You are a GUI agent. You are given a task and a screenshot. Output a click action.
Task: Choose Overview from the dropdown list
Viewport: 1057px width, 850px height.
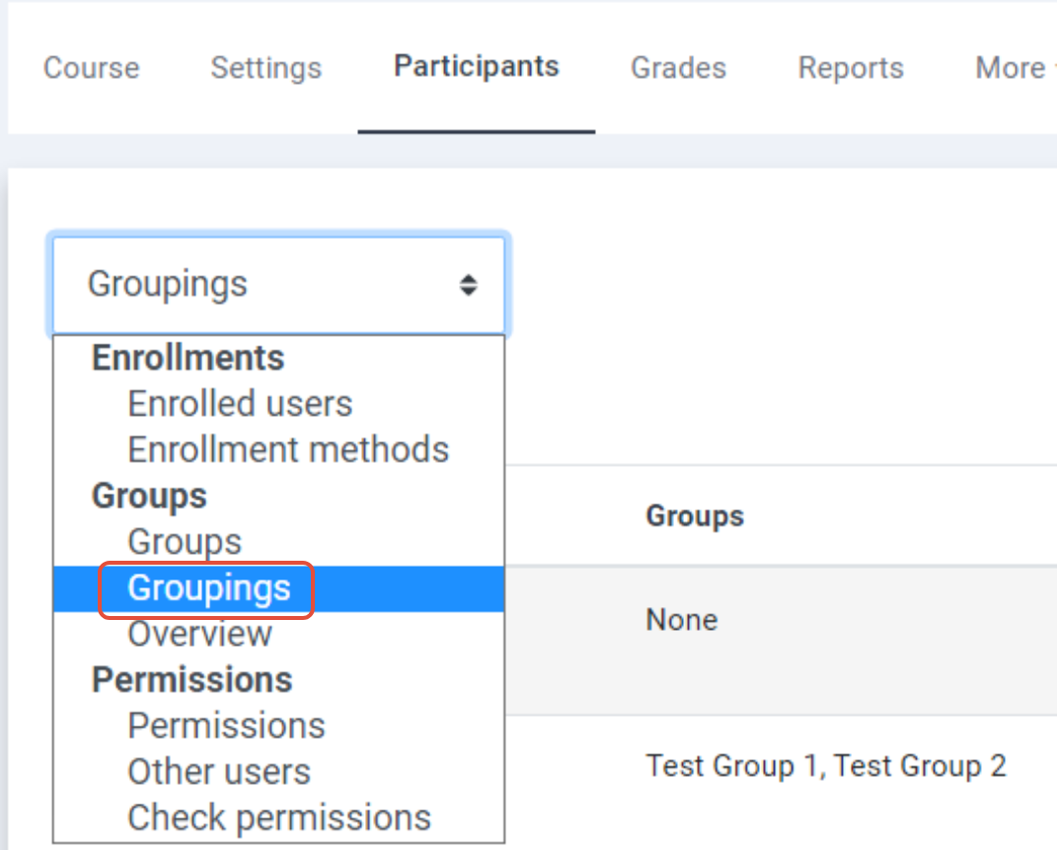[199, 634]
